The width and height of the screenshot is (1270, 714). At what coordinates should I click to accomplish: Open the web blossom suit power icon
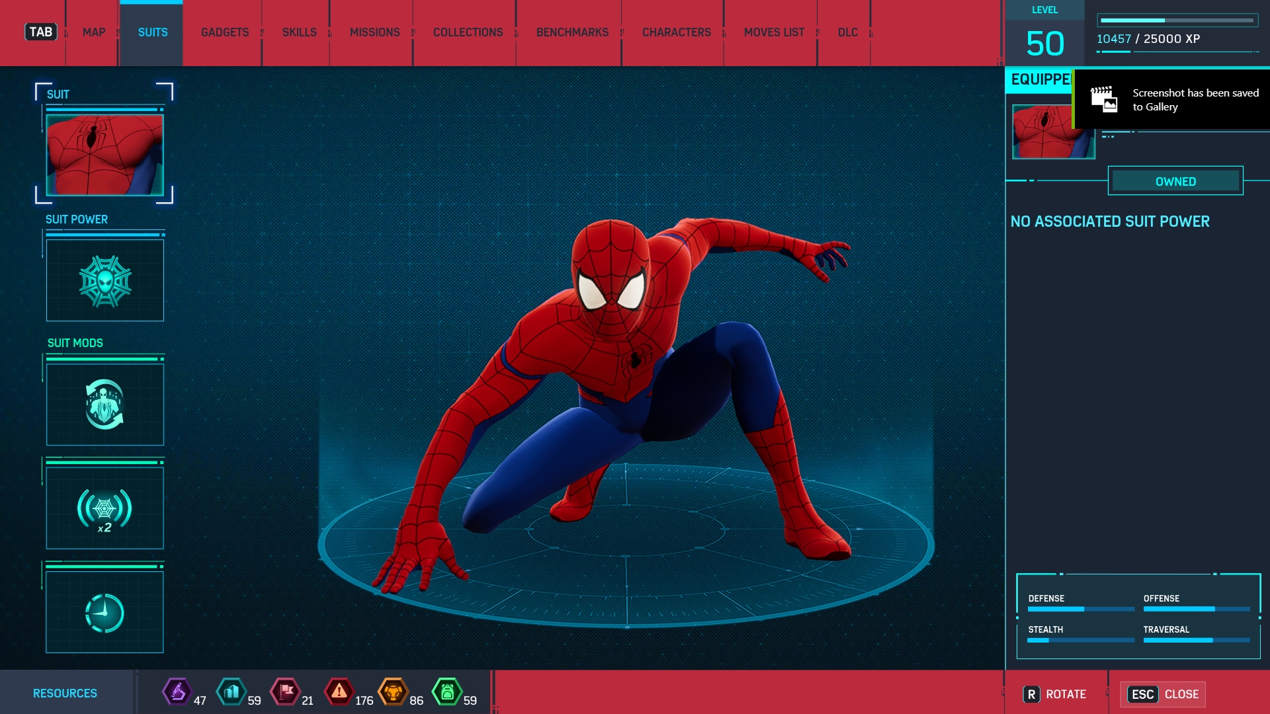105,281
